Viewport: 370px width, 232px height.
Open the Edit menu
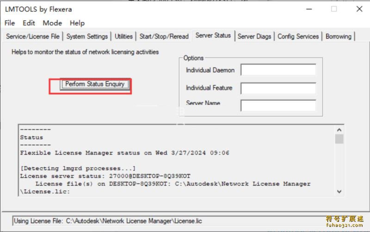29,23
